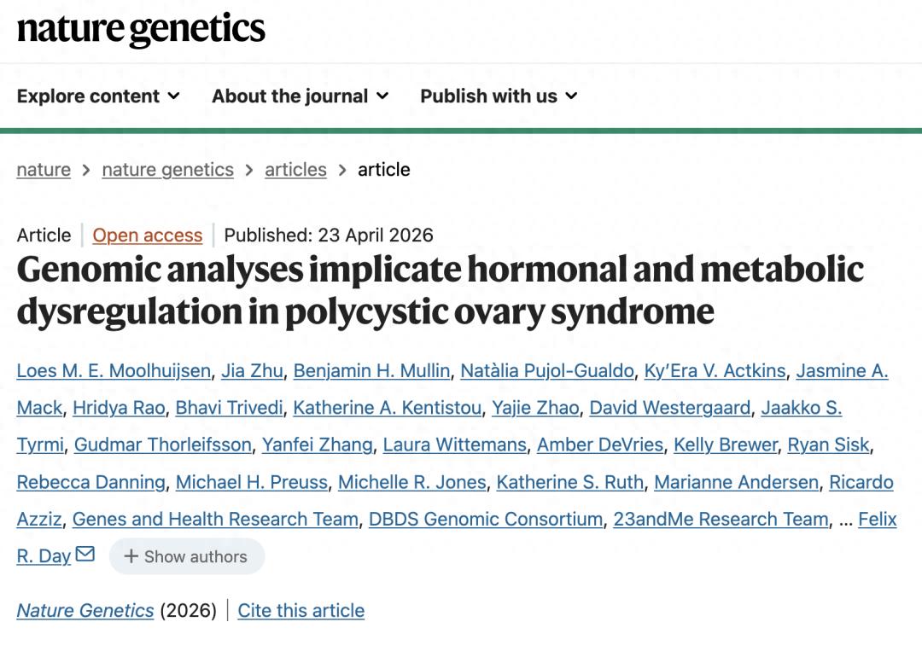View author Benjamin H. Mullin
The image size is (922, 651).
(371, 370)
